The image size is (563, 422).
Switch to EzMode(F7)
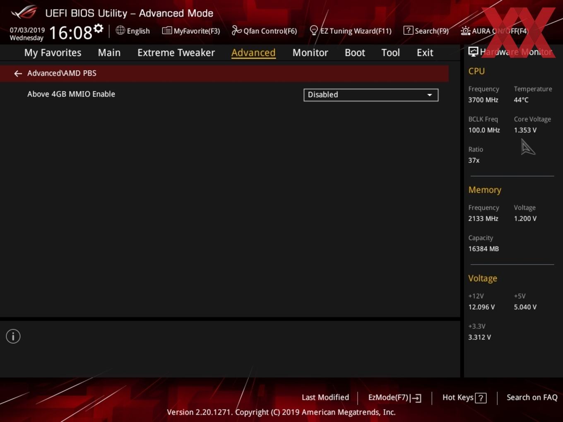pos(395,398)
